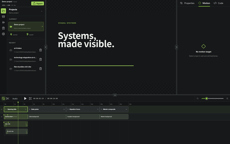The height and width of the screenshot is (144, 230).
Task: Delete the technology-stagnation recent project
Action: (41, 59)
